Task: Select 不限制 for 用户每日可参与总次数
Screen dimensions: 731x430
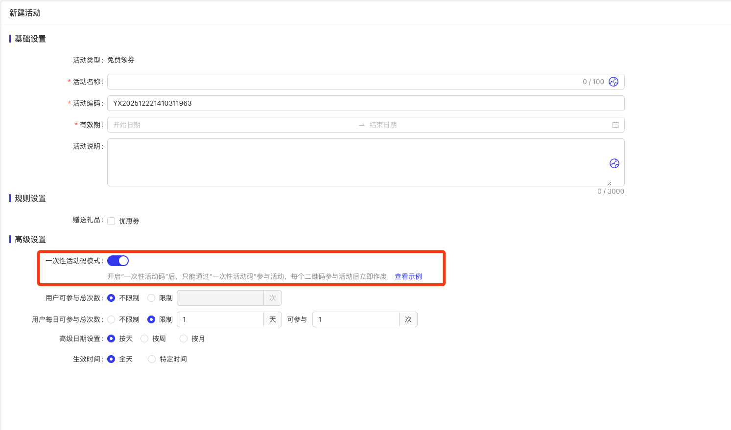Action: coord(111,319)
